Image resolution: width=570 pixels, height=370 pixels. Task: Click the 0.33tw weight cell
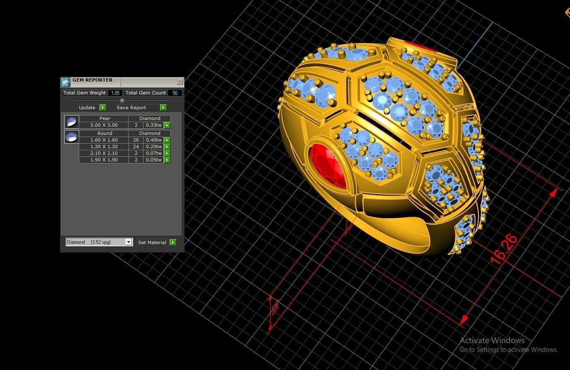point(154,125)
